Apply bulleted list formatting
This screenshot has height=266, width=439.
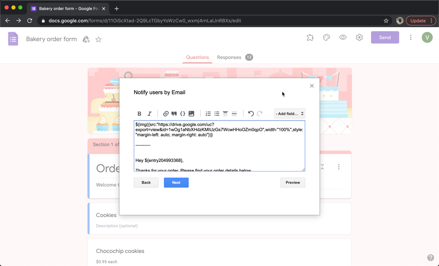click(217, 114)
